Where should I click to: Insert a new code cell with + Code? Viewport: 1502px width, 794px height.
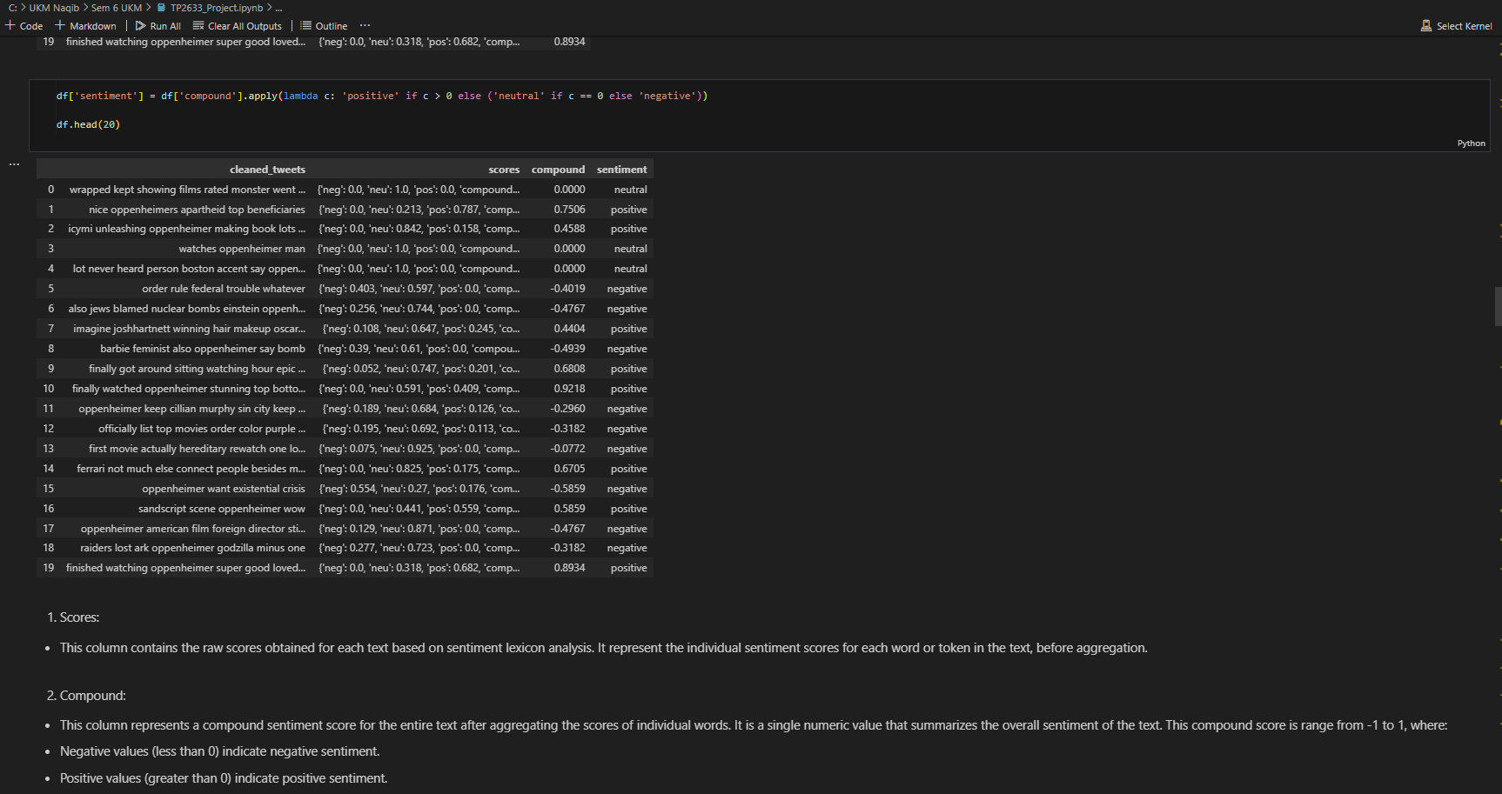[x=23, y=25]
